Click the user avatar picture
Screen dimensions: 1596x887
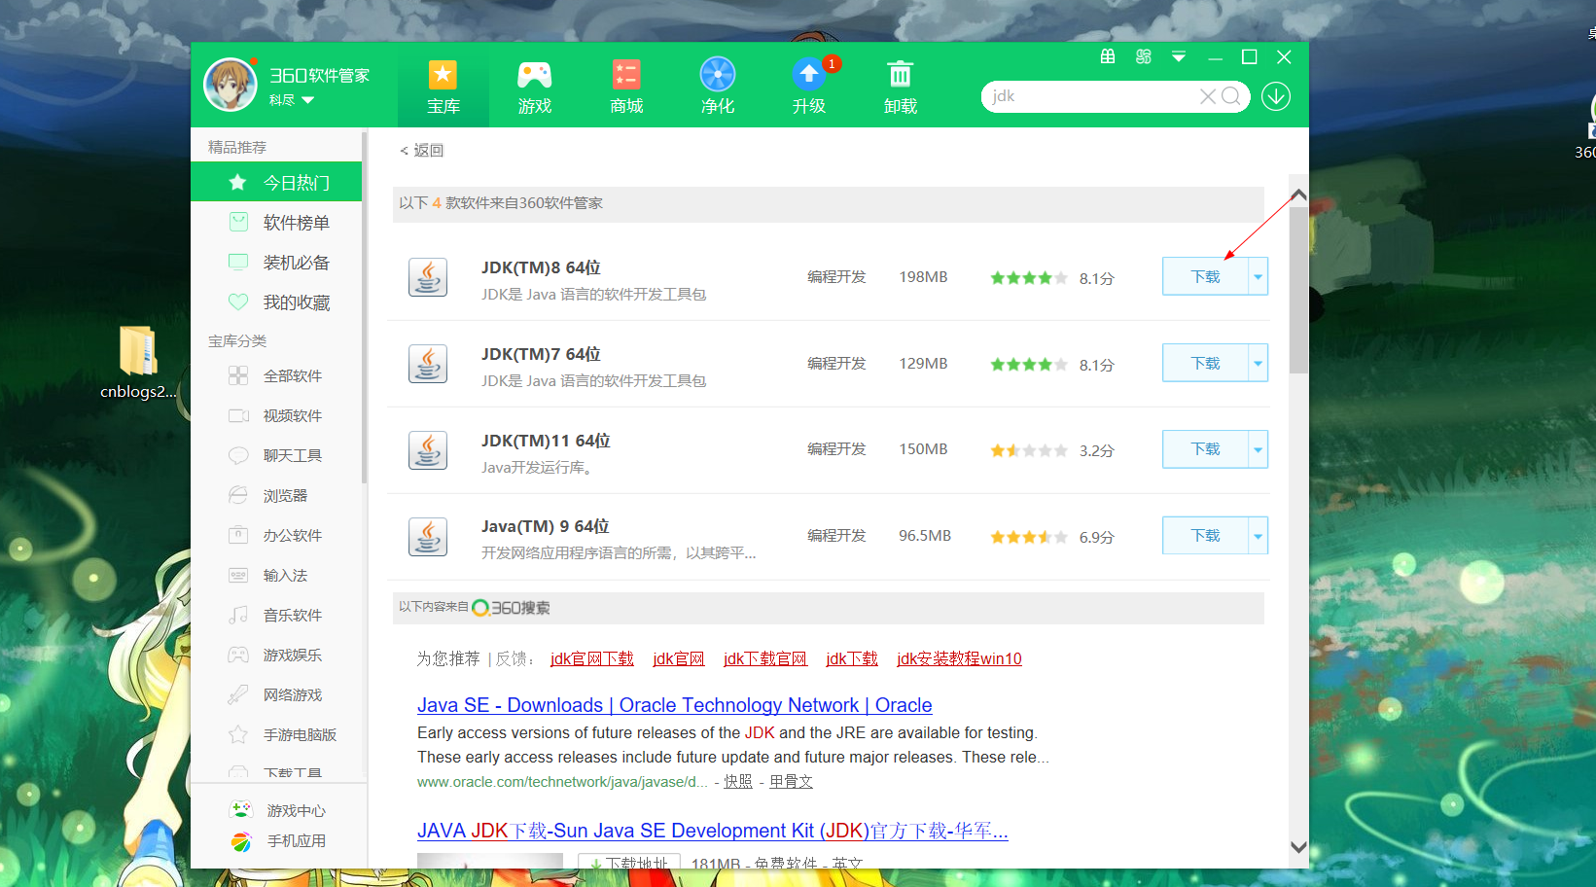(x=230, y=85)
